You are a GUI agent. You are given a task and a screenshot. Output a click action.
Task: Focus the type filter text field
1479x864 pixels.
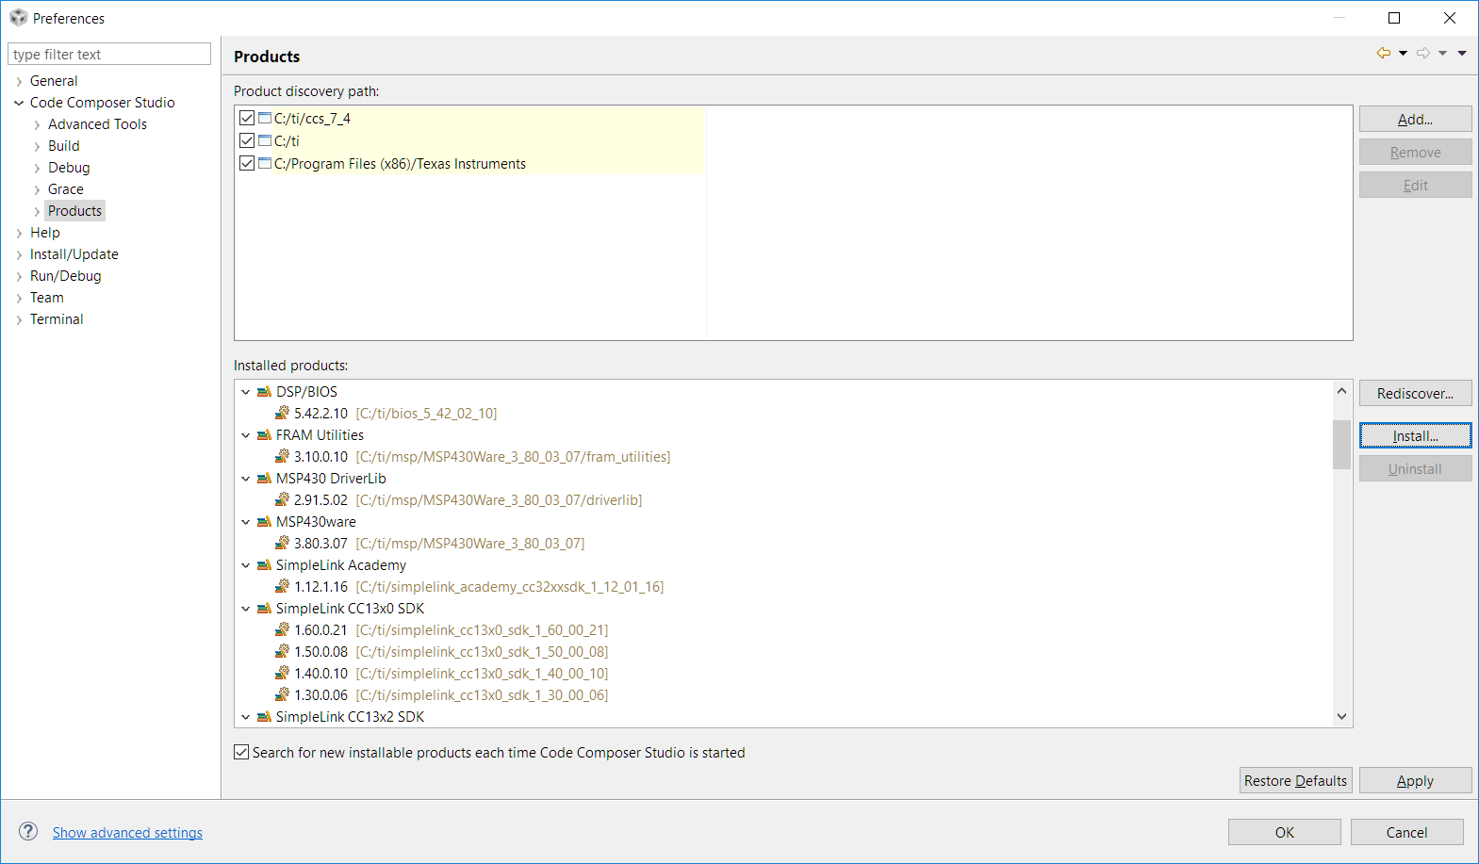[x=109, y=54]
